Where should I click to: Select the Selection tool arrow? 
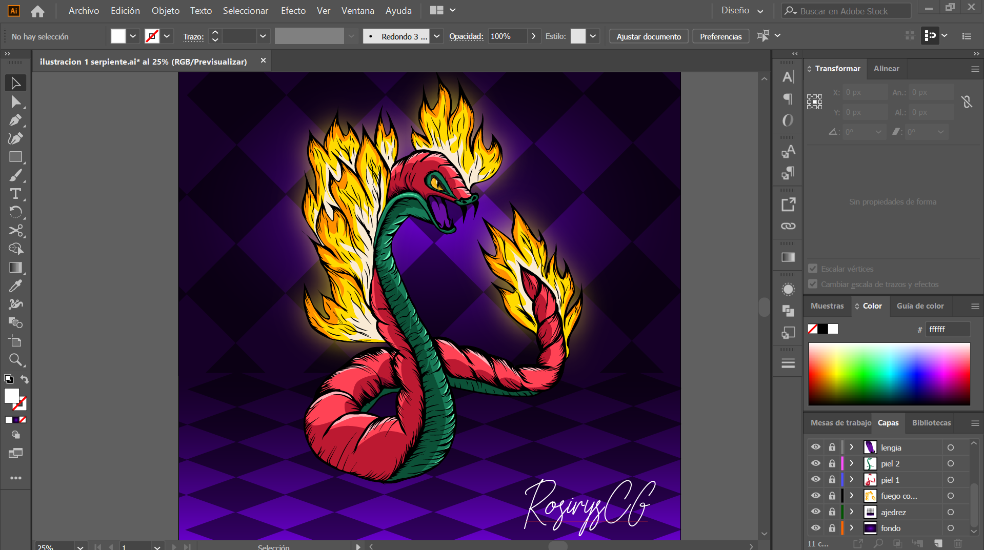[15, 83]
